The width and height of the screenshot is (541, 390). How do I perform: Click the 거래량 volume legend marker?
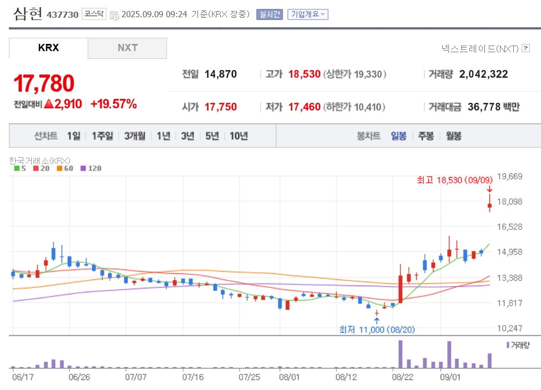pos(518,345)
